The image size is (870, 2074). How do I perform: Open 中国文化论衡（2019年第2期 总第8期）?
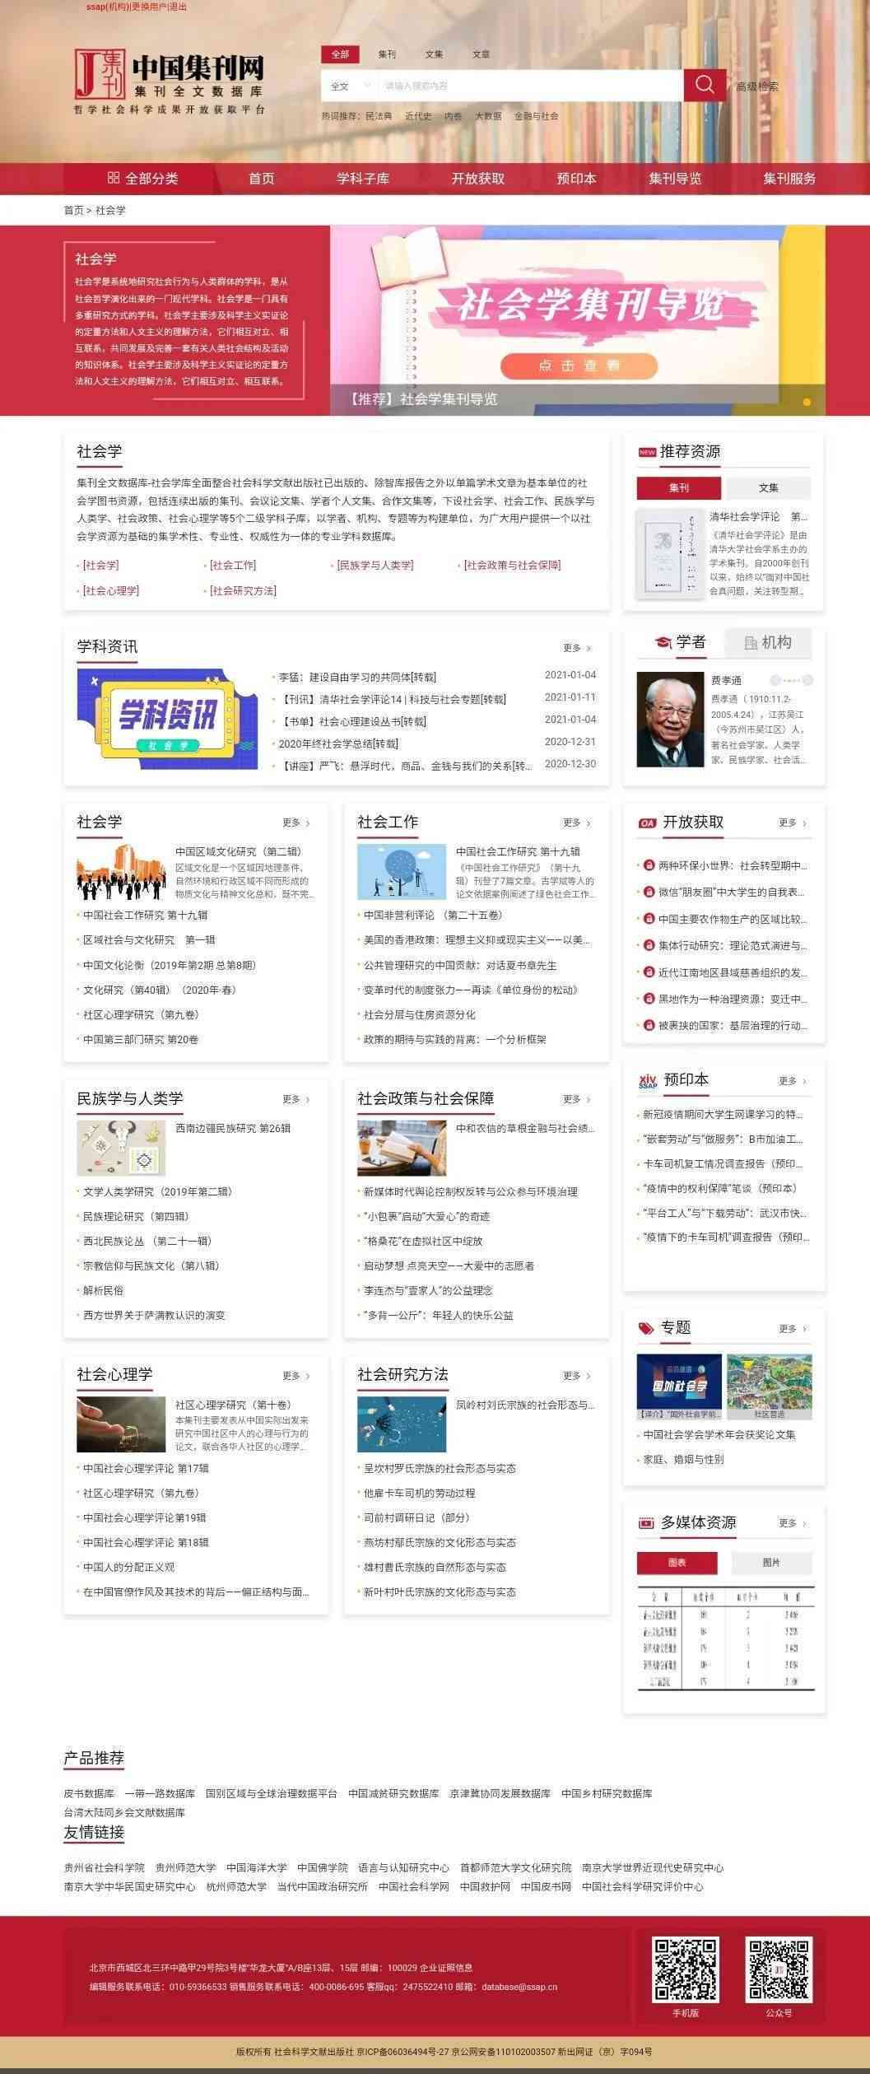(170, 965)
